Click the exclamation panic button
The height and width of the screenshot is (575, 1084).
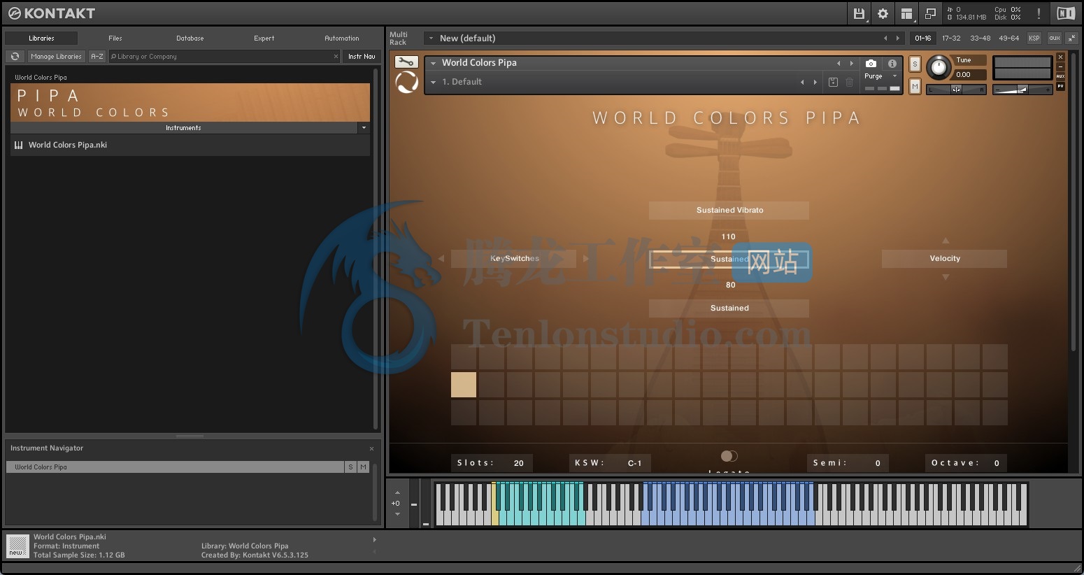pyautogui.click(x=1039, y=13)
